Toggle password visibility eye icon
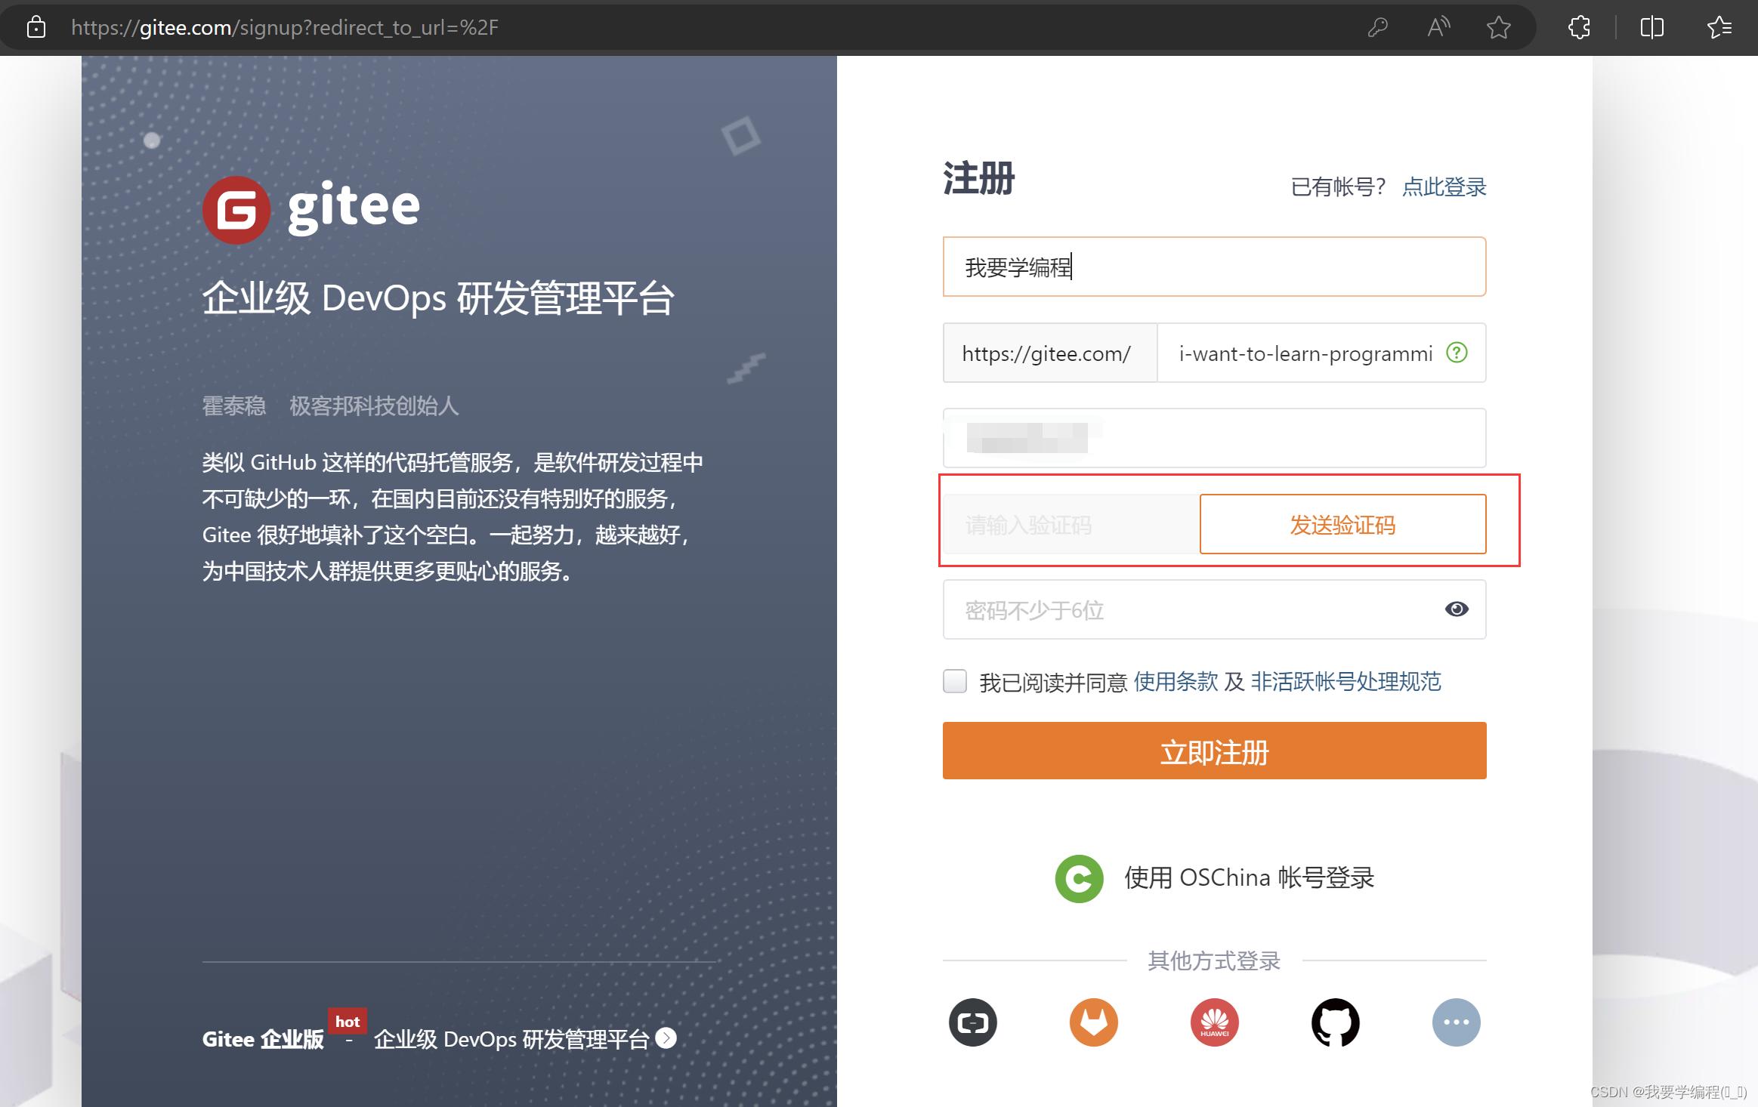 pyautogui.click(x=1457, y=609)
